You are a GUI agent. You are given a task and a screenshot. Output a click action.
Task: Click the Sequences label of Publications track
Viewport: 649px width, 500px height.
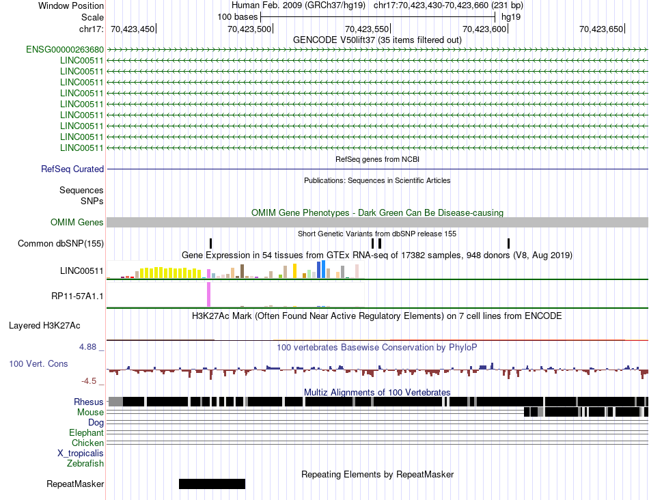point(81,190)
